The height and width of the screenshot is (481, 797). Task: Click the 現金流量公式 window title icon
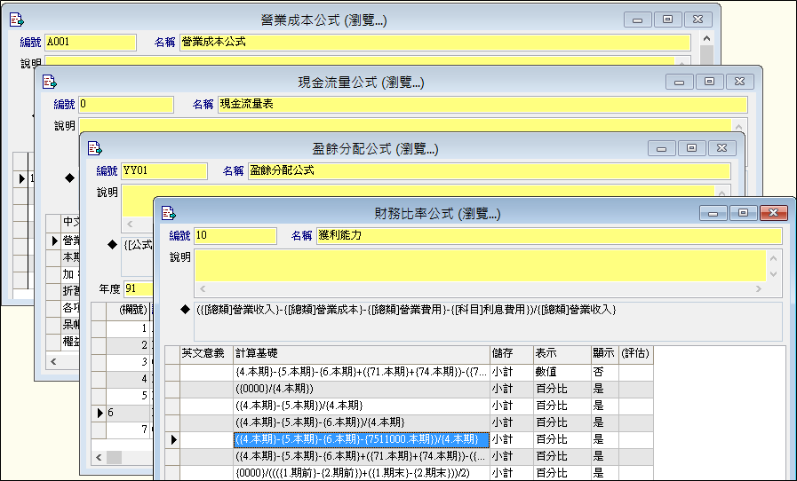click(49, 82)
